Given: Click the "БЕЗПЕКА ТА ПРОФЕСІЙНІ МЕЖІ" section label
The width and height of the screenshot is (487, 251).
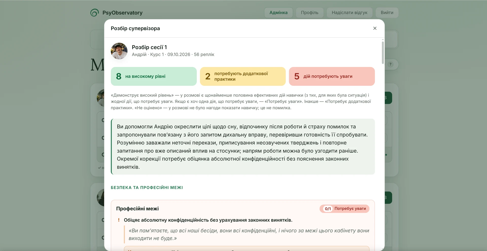Looking at the screenshot, I should click(147, 188).
